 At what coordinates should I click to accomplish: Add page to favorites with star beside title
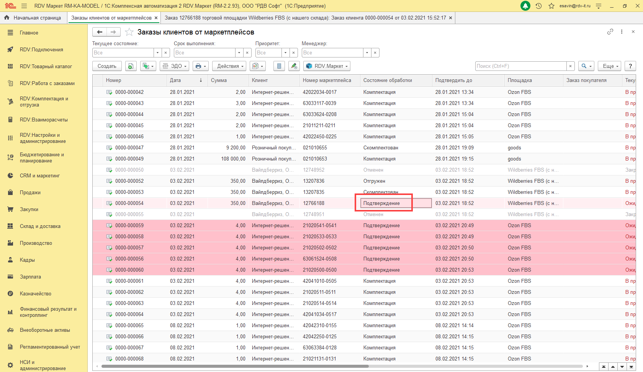[129, 32]
